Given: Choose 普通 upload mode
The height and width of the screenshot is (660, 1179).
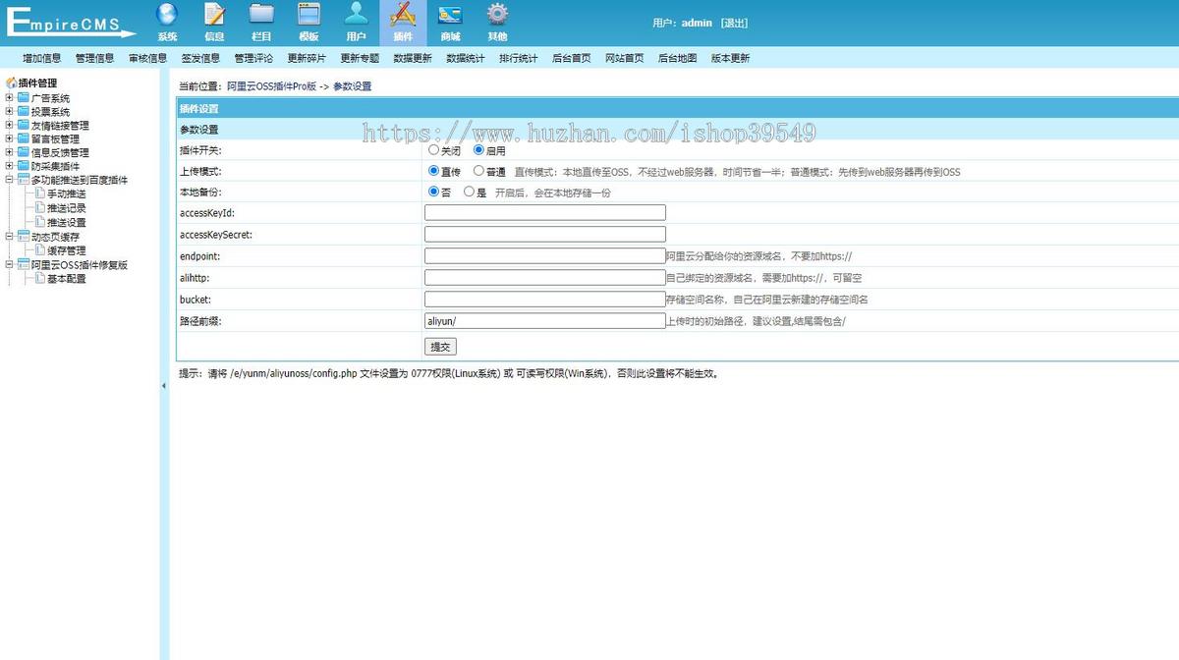Looking at the screenshot, I should coord(478,171).
